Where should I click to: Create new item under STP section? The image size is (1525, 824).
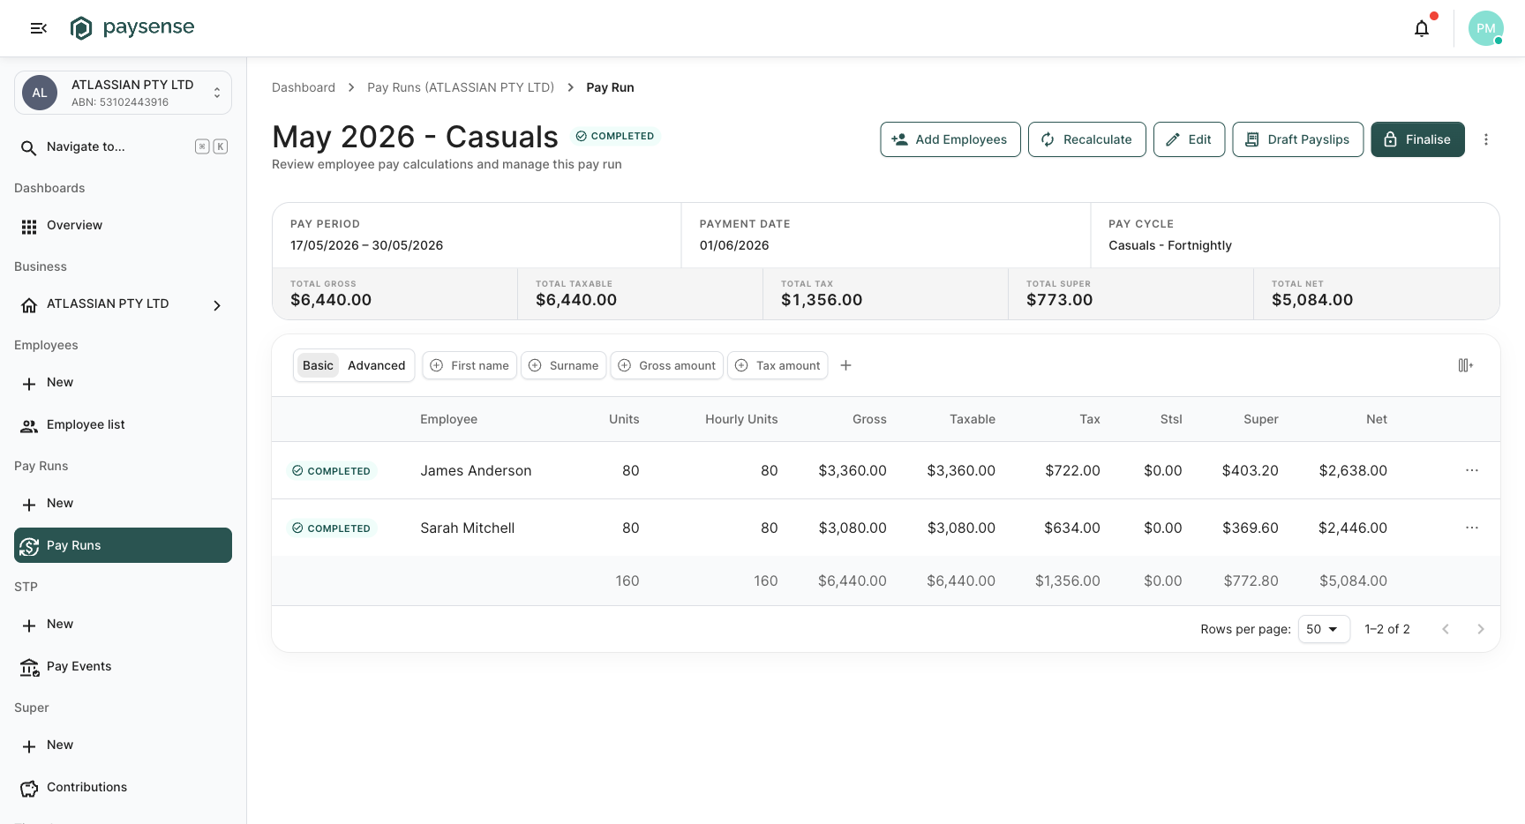(123, 625)
